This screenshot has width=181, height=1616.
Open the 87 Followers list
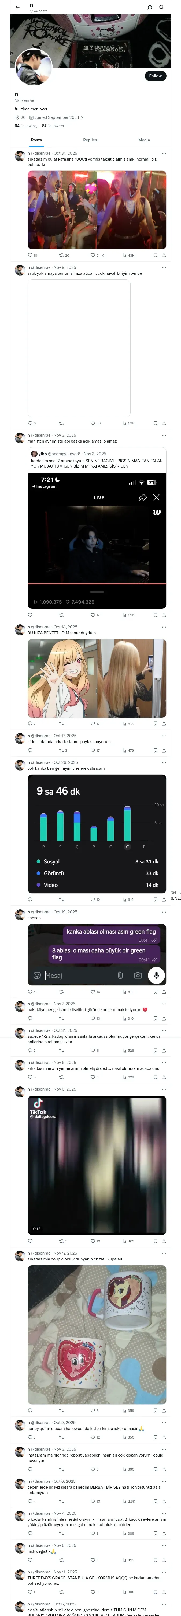(53, 126)
